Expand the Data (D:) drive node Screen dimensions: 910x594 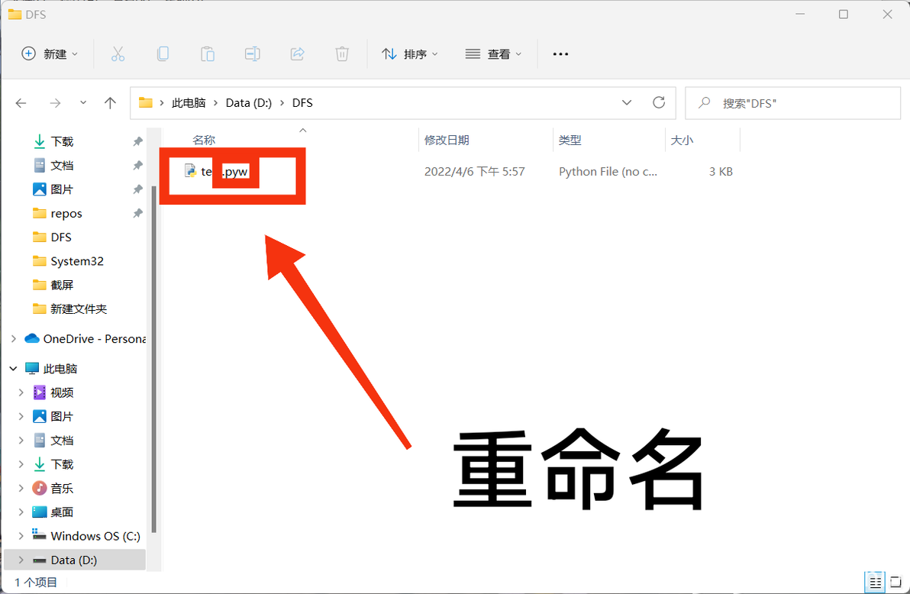click(x=21, y=560)
